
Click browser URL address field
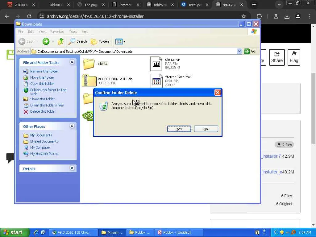[x=141, y=16]
